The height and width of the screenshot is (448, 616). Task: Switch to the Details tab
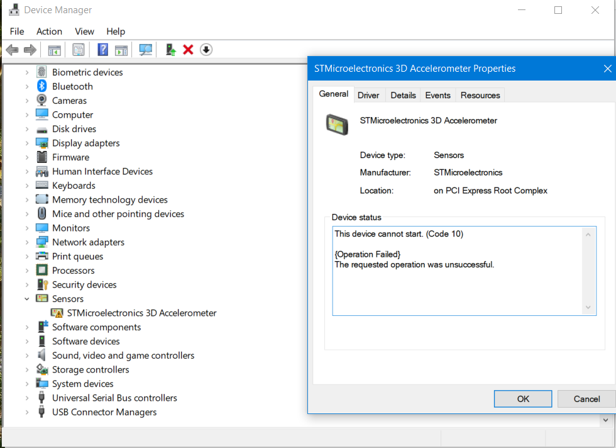coord(403,95)
